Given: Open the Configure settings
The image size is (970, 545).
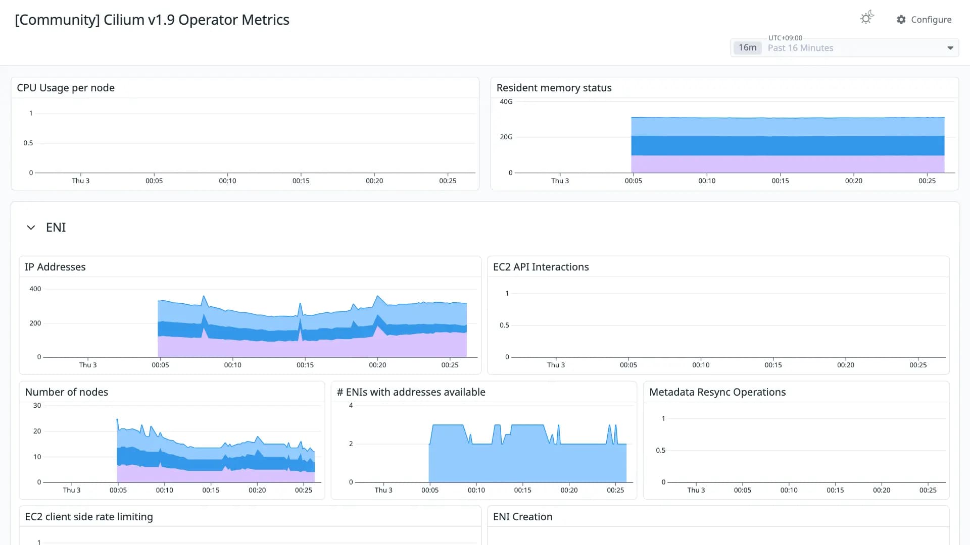Looking at the screenshot, I should coord(924,20).
